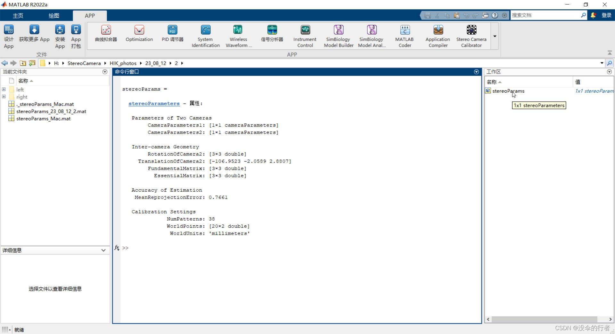Click the fx function browser icon

(x=117, y=248)
